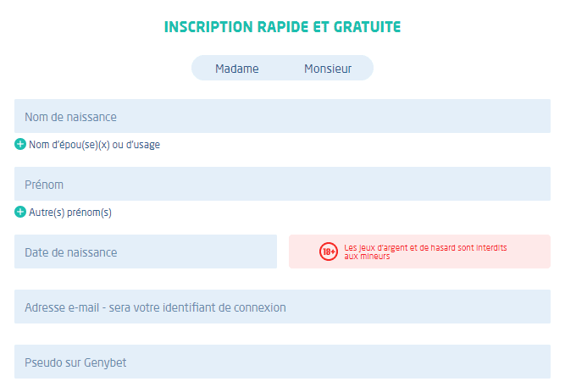Screen dimensions: 565x387
Task: Click the red 18+ age restriction icon
Action: point(329,252)
